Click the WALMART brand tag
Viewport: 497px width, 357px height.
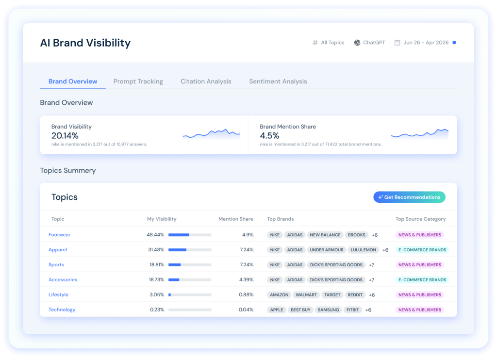coord(306,294)
